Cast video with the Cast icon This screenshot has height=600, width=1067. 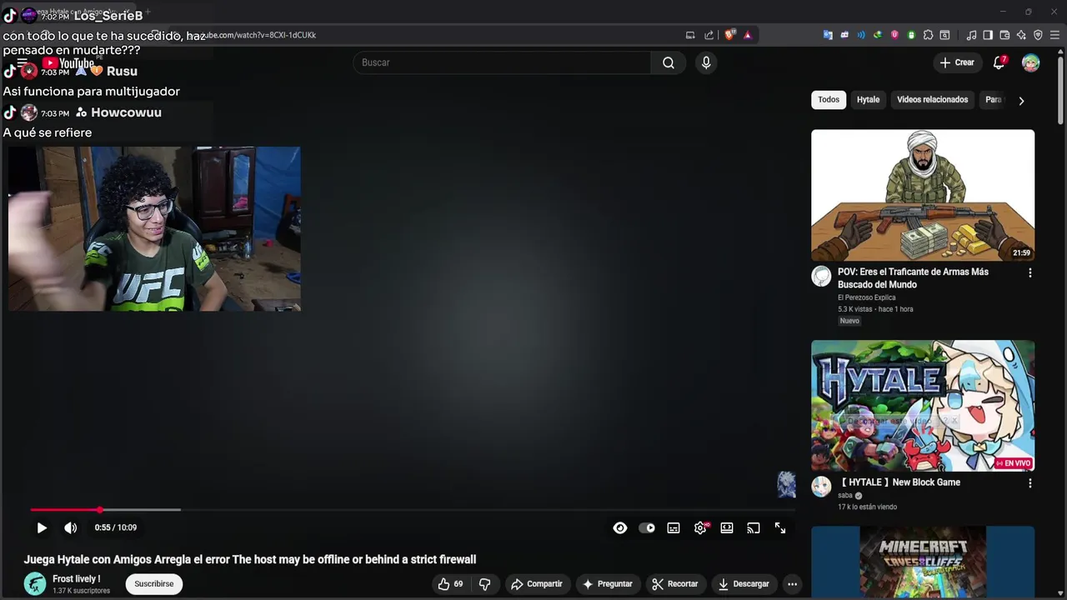[754, 527]
